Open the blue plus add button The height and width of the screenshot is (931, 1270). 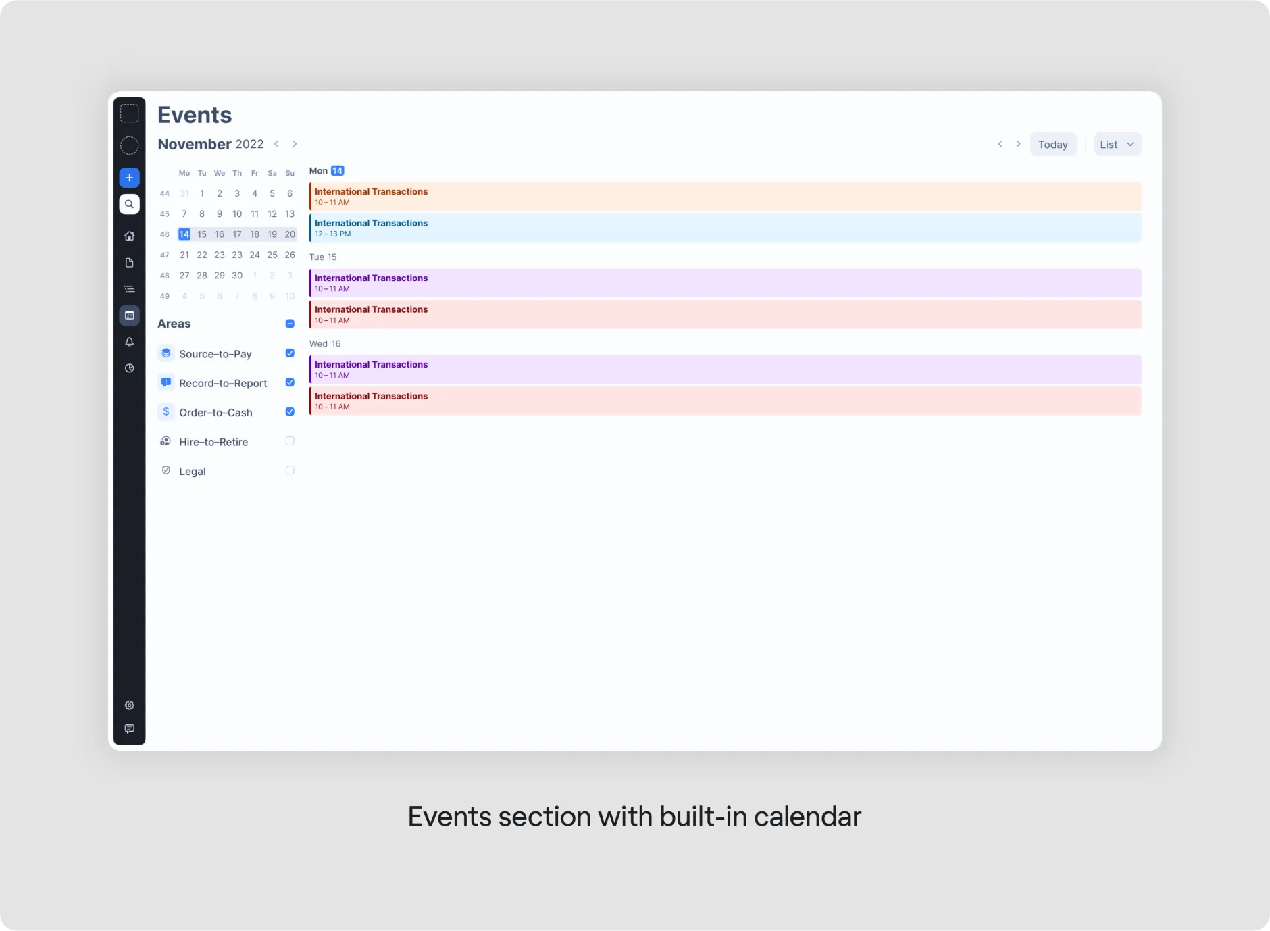(130, 177)
